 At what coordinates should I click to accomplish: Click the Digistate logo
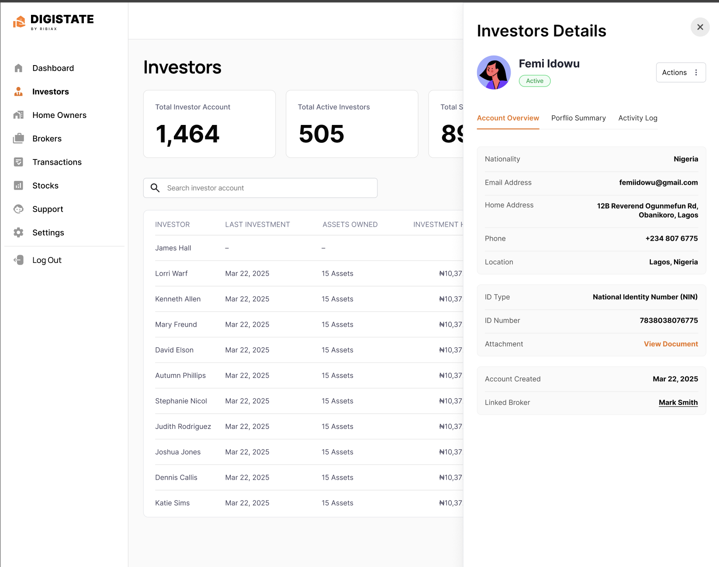tap(53, 22)
